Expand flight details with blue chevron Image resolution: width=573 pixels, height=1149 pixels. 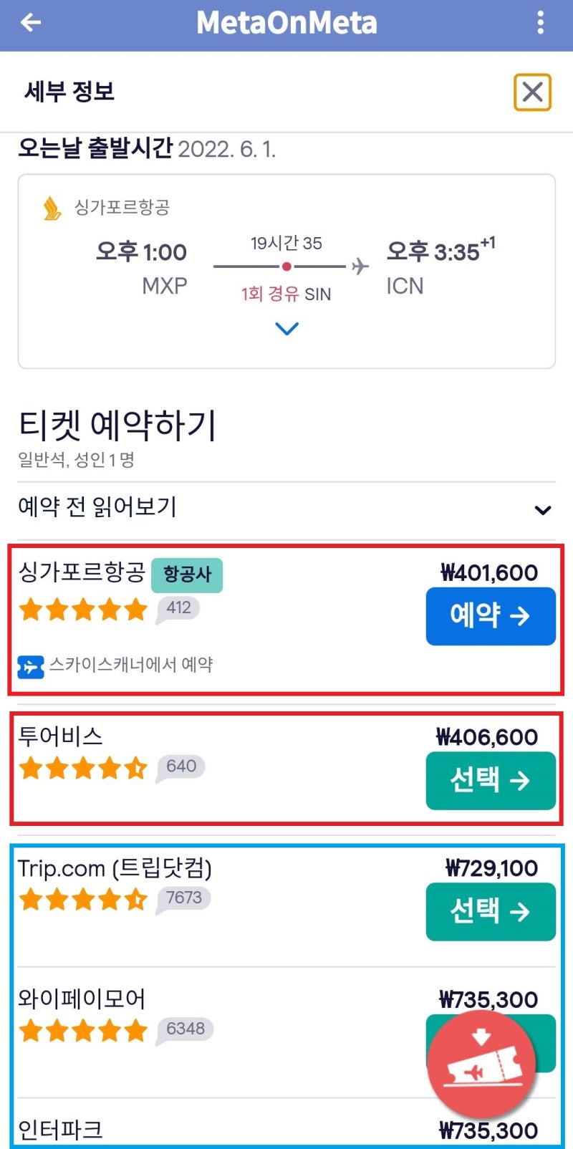click(286, 329)
